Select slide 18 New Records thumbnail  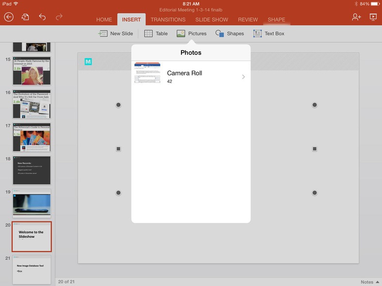tap(32, 170)
